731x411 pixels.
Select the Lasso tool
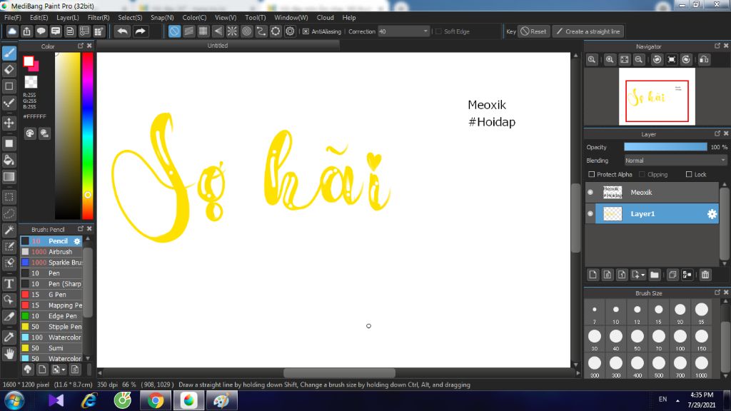(x=9, y=214)
